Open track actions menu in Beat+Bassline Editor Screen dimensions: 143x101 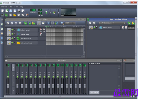point(91,28)
